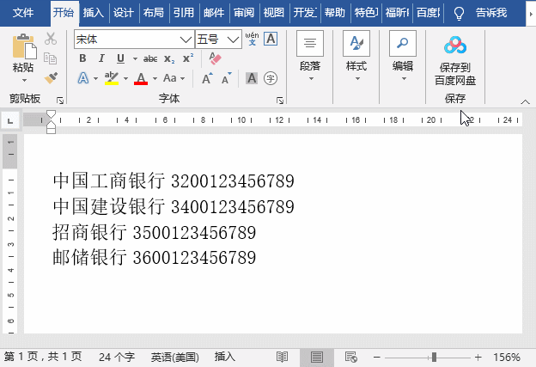Screen dimensions: 536x367
Task: Click text line 邮储银行 3600123456789
Action: point(154,258)
